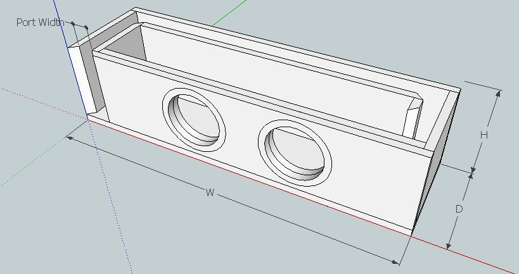Select the right speaker cutout circle
The image size is (519, 274).
pyautogui.click(x=295, y=153)
